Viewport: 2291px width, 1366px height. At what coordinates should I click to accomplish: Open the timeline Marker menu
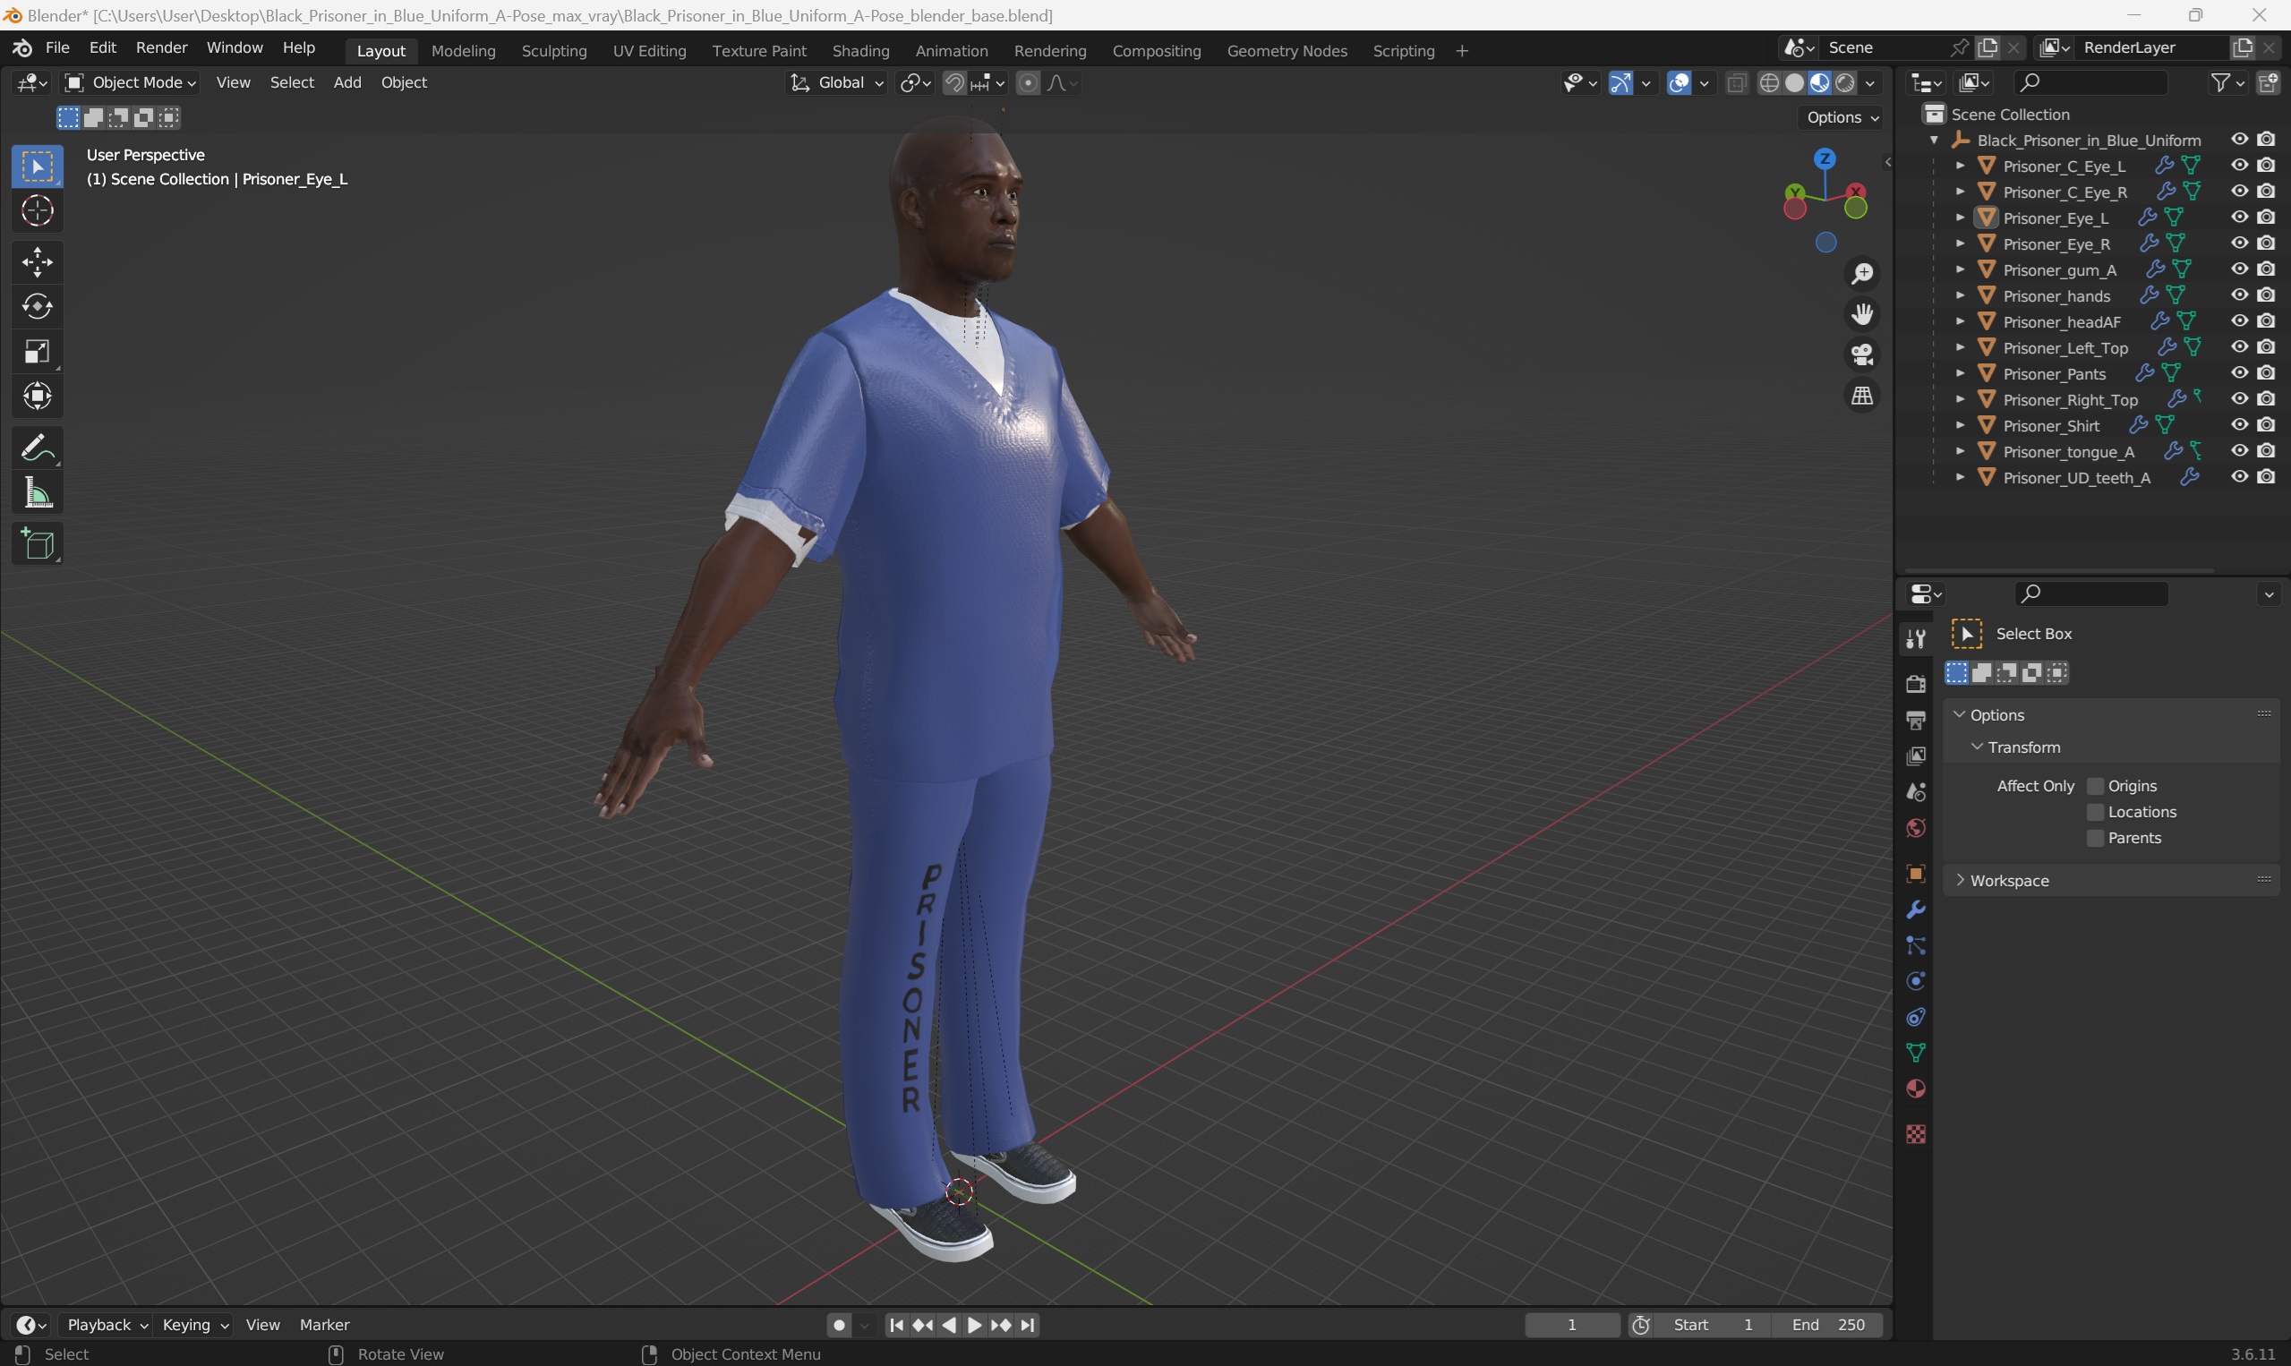tap(324, 1325)
